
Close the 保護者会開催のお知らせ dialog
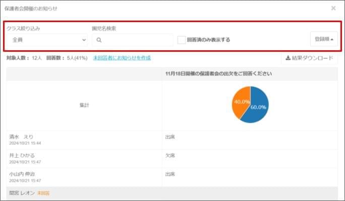point(333,8)
